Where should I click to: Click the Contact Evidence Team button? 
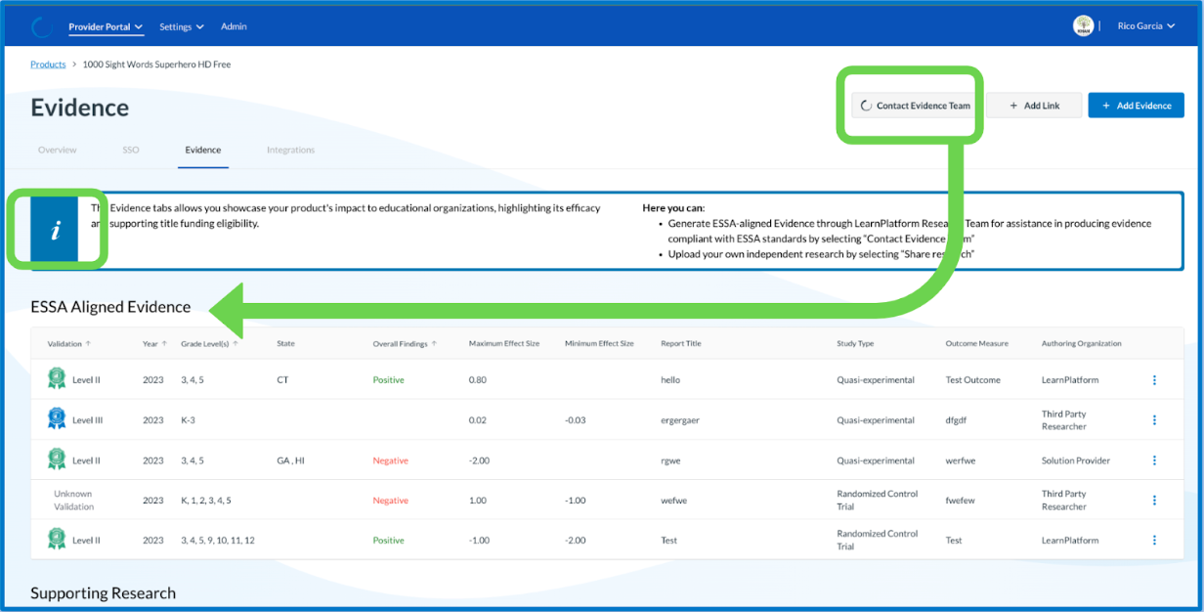(915, 106)
